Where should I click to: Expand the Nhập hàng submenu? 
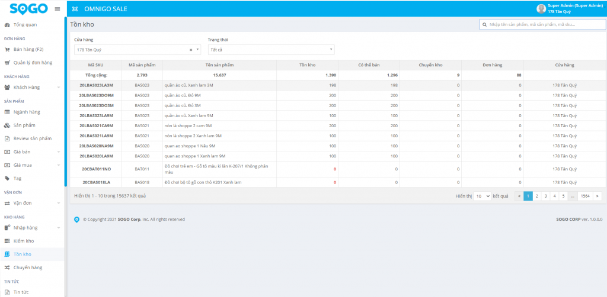coord(58,228)
